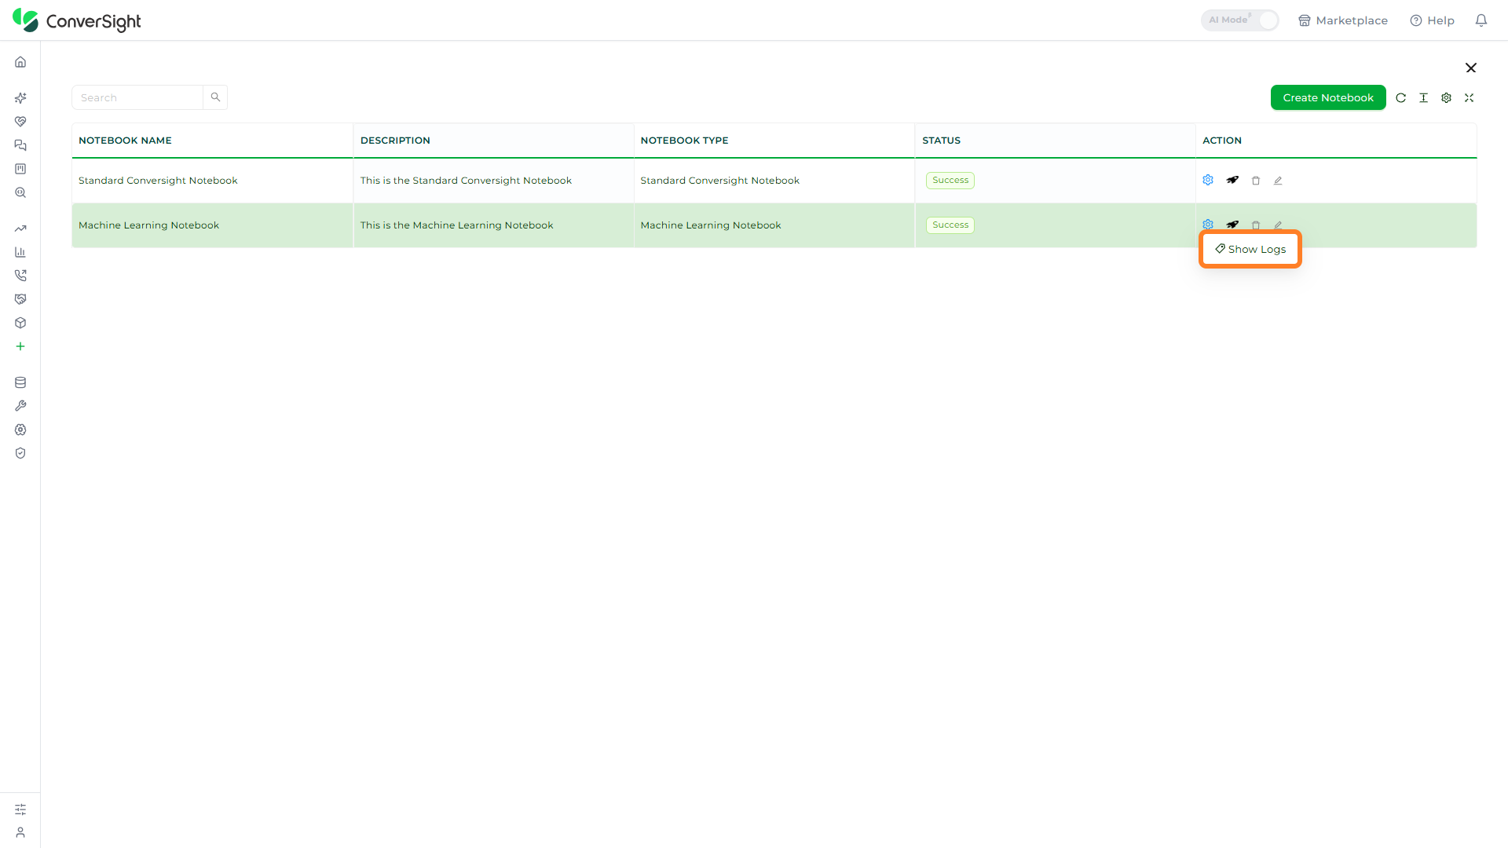Open the trending line chart sidebar icon

(20, 228)
